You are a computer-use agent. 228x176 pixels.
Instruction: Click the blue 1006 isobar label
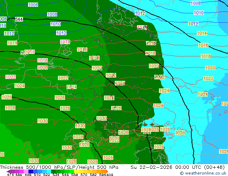33,5
